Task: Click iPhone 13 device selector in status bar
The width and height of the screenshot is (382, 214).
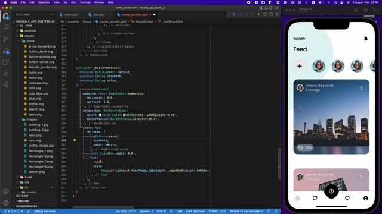Action: pyautogui.click(x=247, y=212)
